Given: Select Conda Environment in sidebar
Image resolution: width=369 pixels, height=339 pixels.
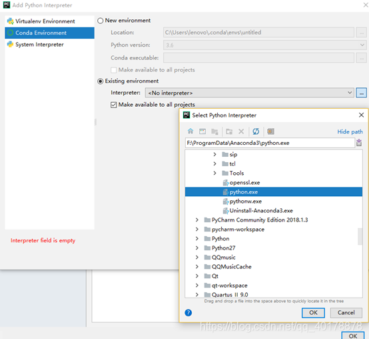Looking at the screenshot, I should 49,33.
